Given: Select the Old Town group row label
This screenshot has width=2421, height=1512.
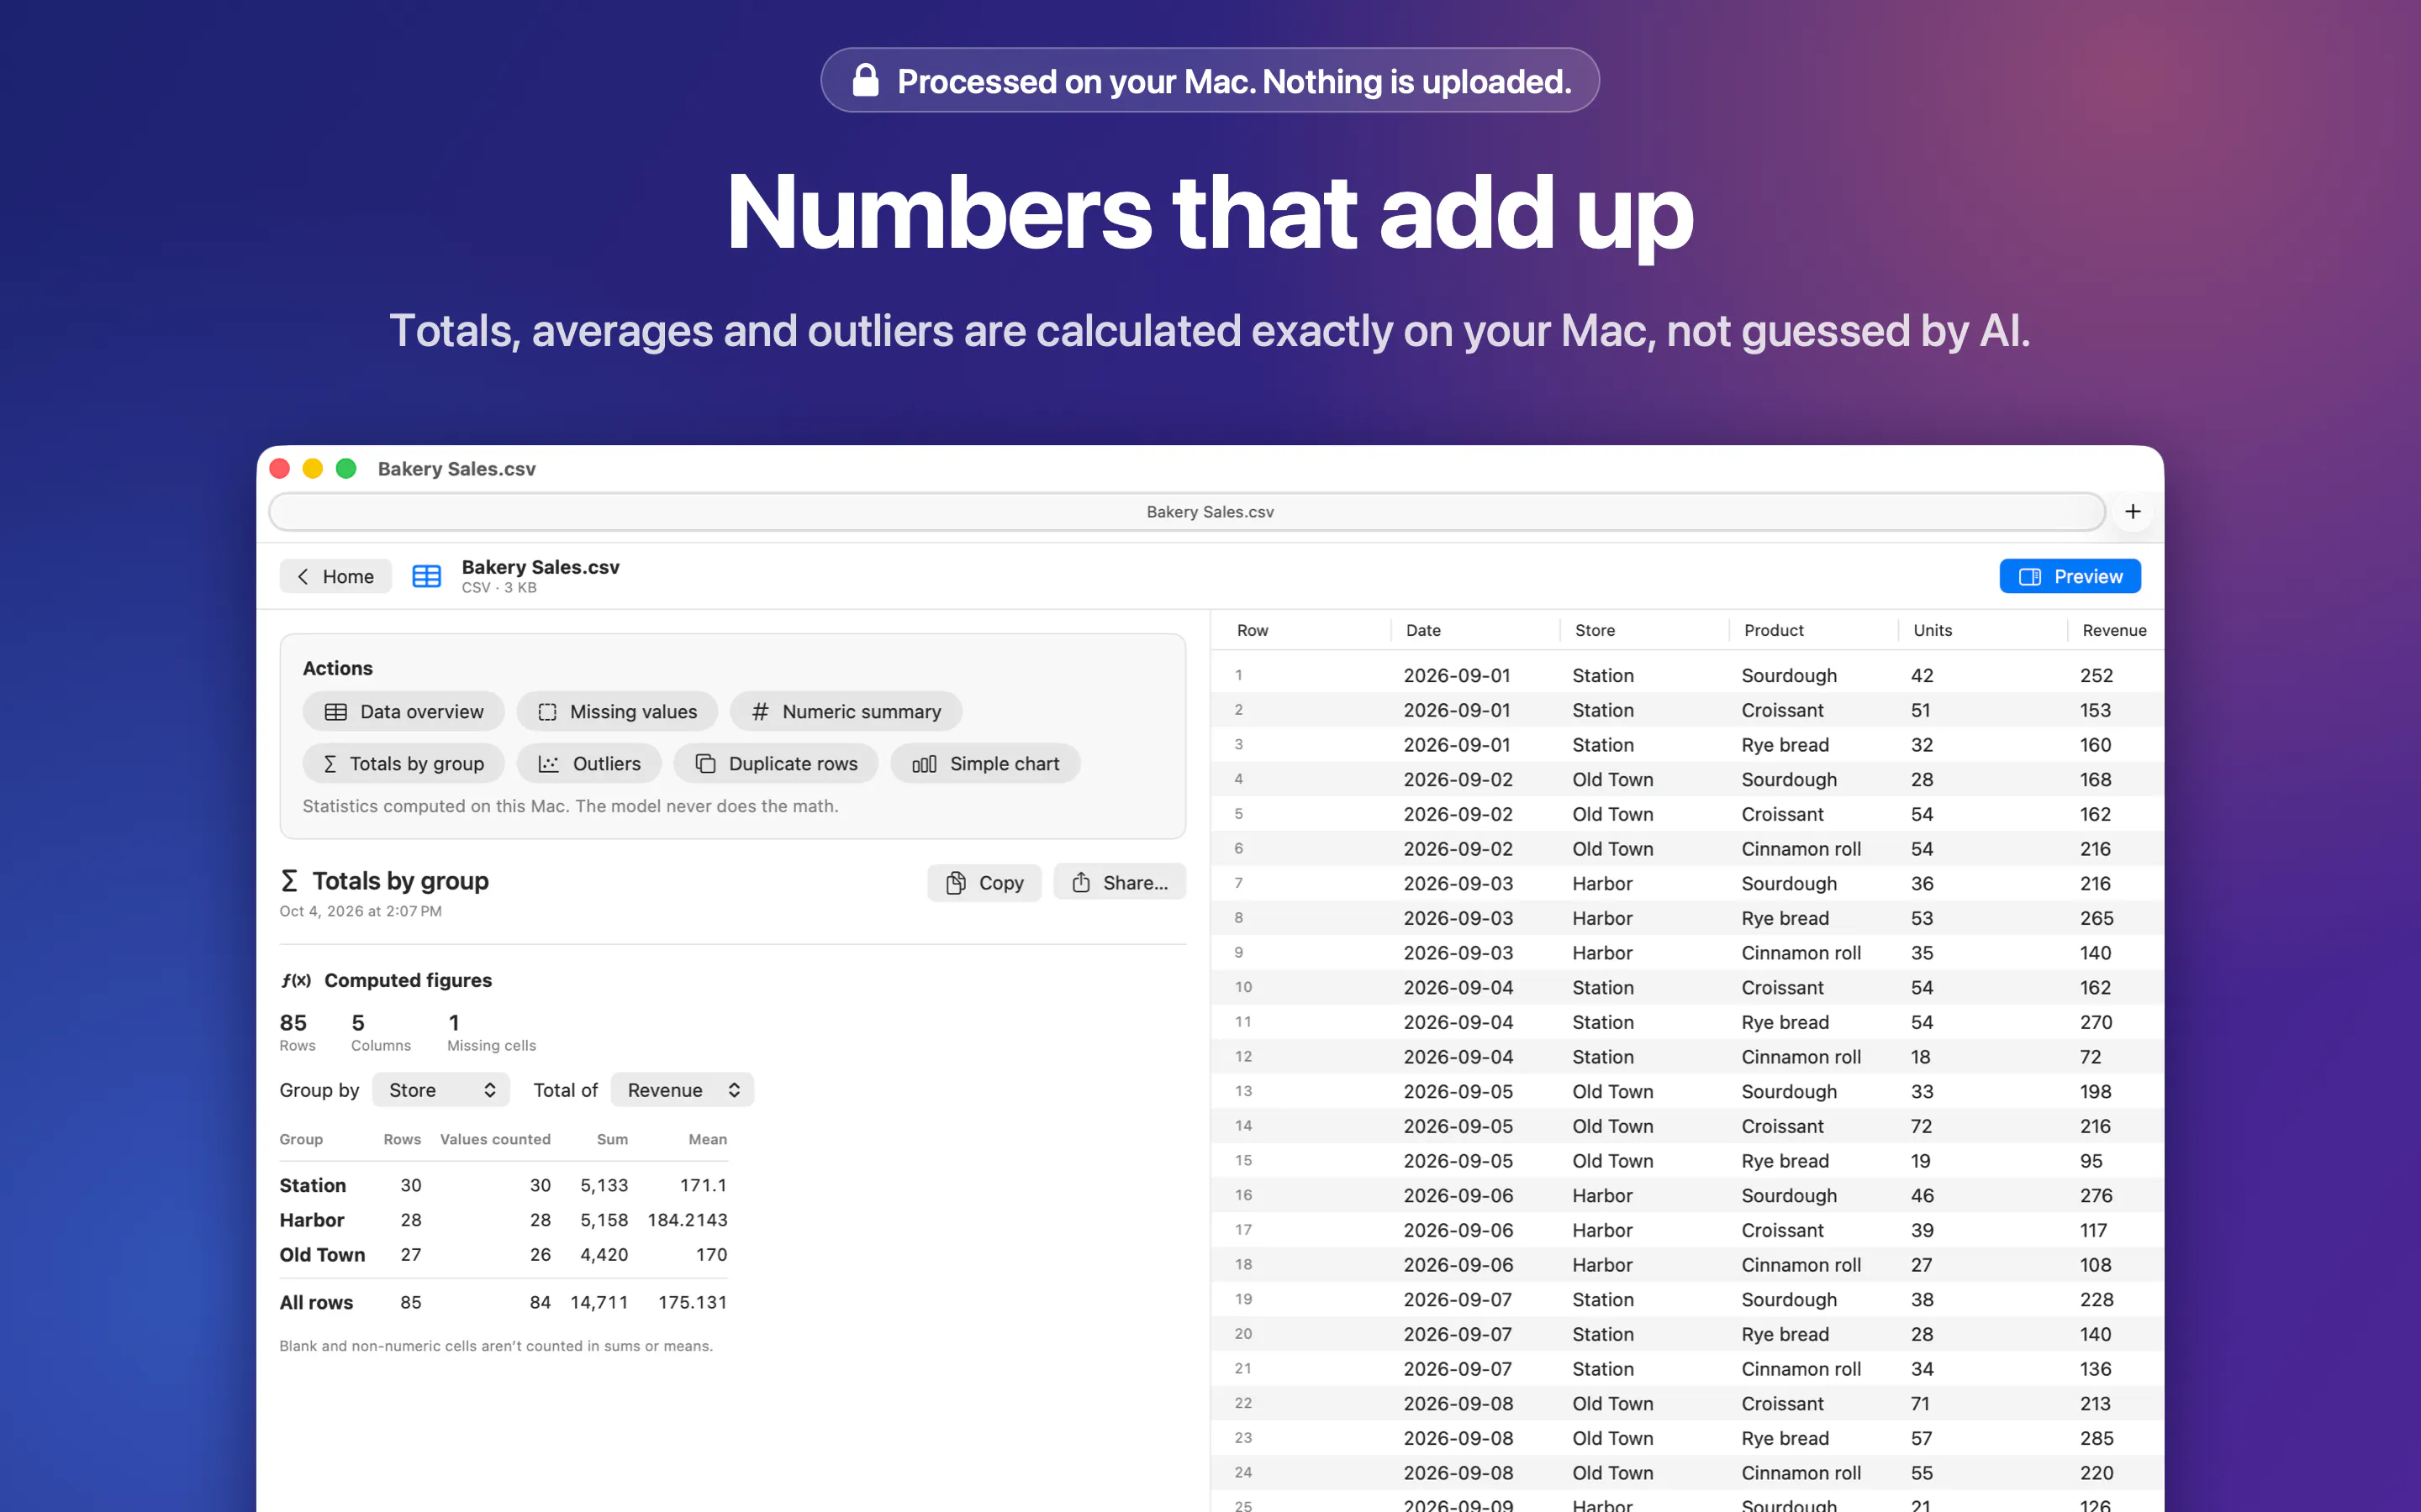Looking at the screenshot, I should click(322, 1254).
